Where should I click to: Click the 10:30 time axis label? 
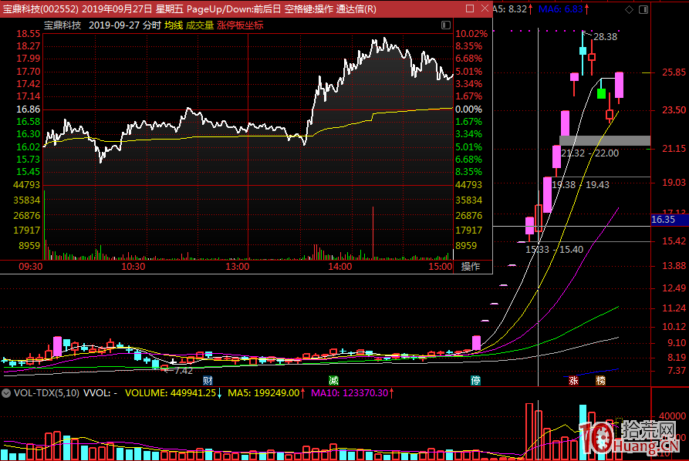point(133,267)
